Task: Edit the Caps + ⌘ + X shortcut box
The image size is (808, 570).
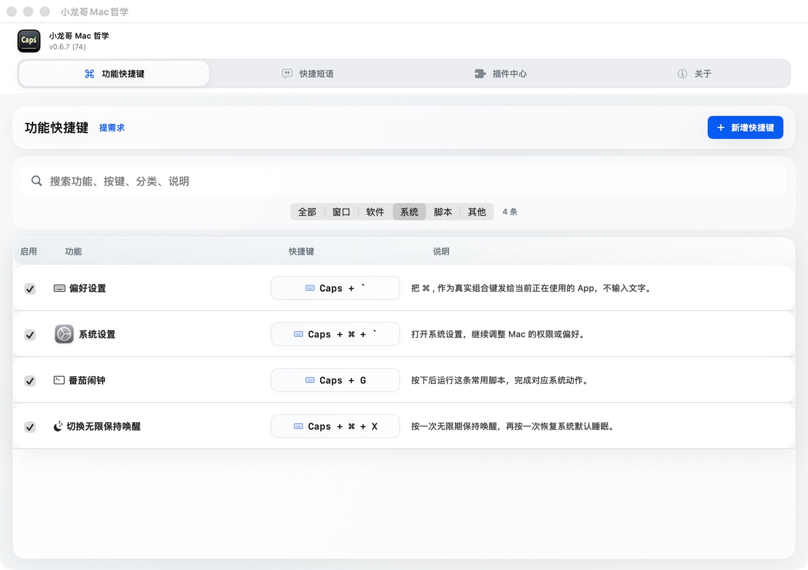Action: coord(335,426)
